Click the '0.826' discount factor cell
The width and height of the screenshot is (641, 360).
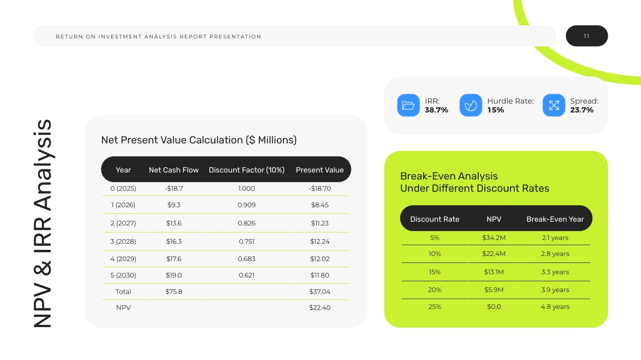click(x=246, y=223)
